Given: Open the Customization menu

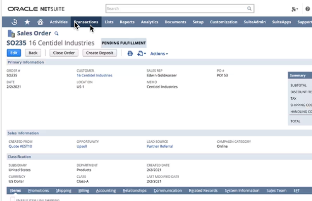Looking at the screenshot, I should (x=223, y=22).
